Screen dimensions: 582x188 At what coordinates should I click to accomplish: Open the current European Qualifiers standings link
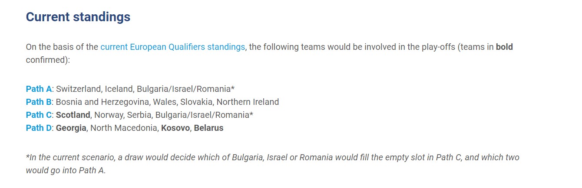[172, 47]
